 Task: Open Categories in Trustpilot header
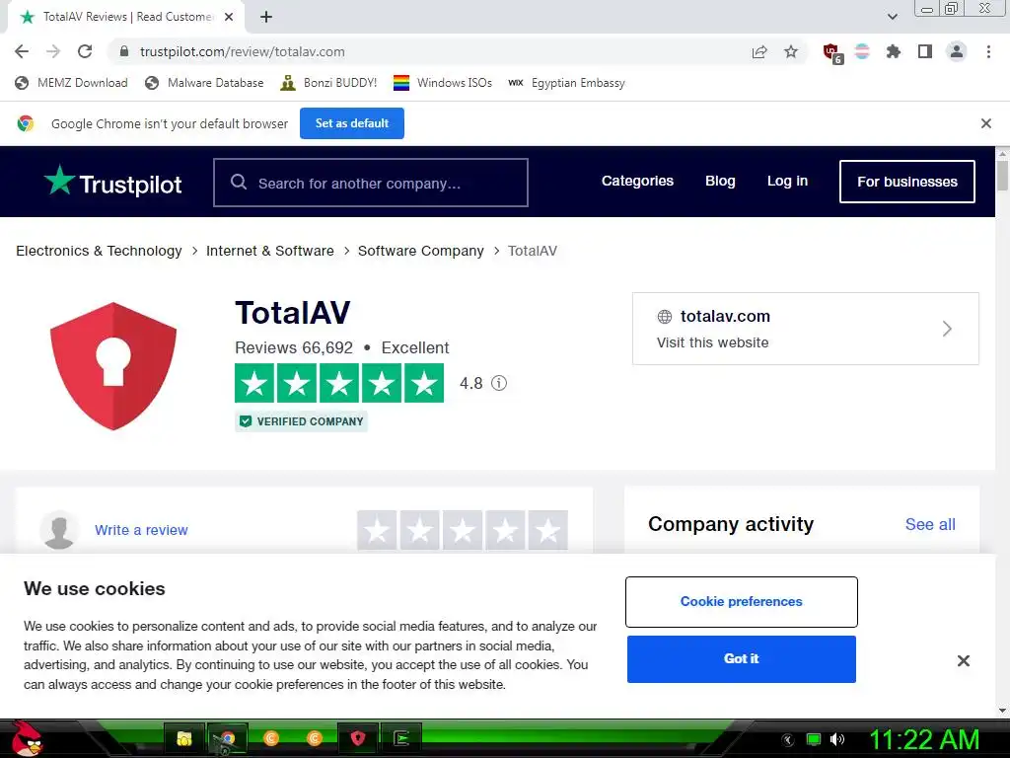tap(637, 182)
